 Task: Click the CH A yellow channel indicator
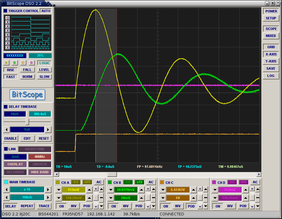(58, 182)
